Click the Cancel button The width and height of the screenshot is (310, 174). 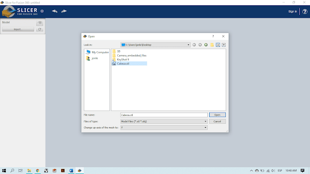pyautogui.click(x=217, y=121)
